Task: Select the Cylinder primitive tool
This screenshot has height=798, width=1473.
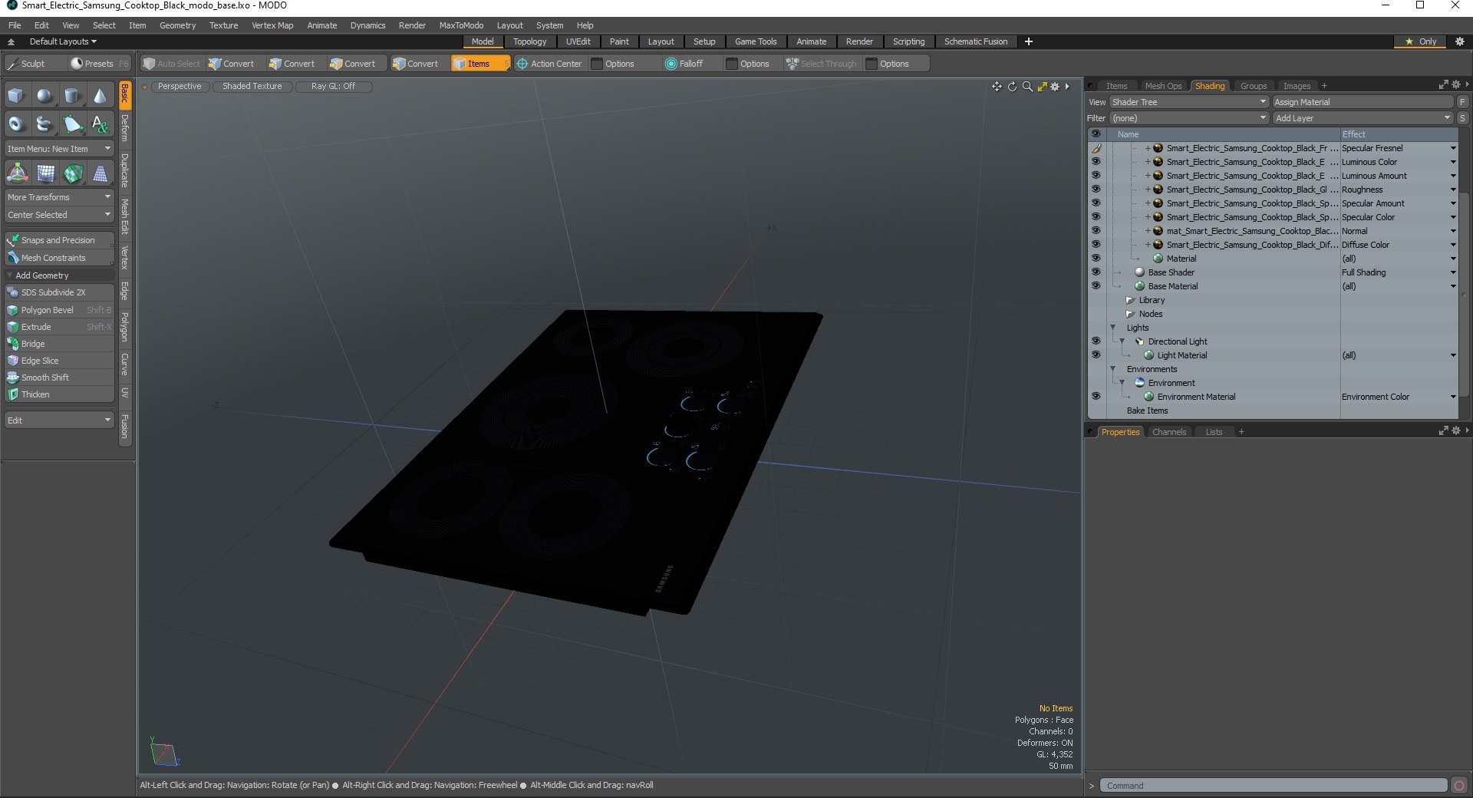Action: [72, 96]
